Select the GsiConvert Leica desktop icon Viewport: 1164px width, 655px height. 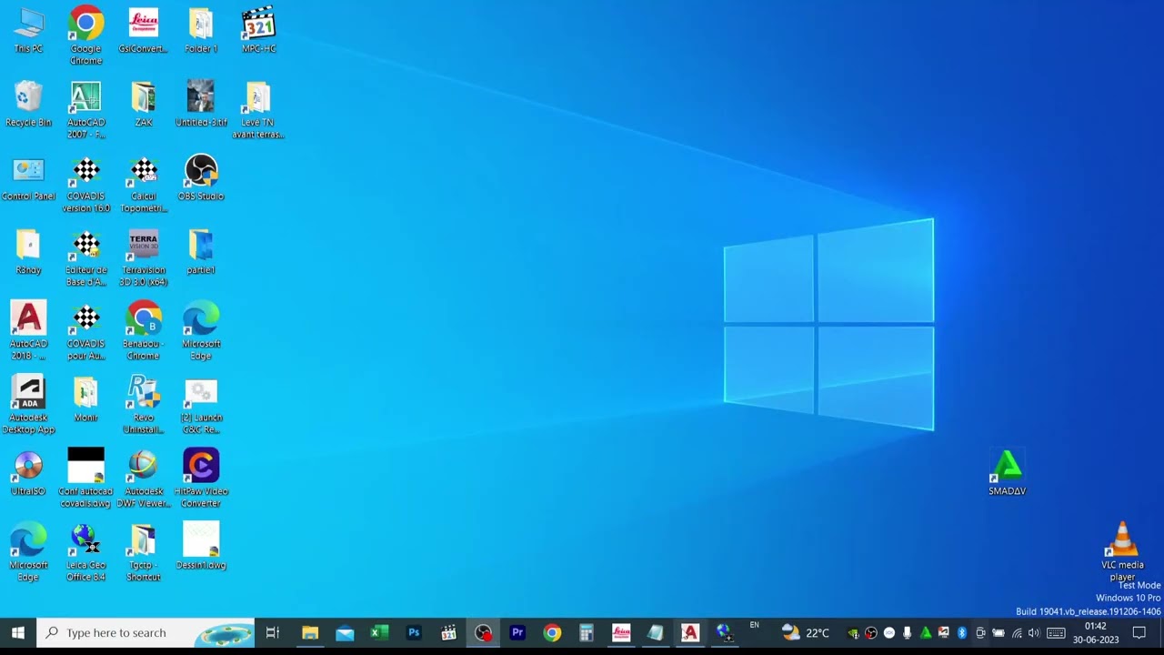click(143, 31)
